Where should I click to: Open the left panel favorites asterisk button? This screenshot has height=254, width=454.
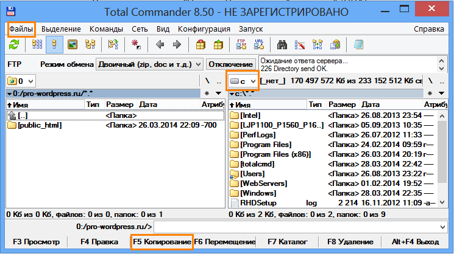point(207,93)
